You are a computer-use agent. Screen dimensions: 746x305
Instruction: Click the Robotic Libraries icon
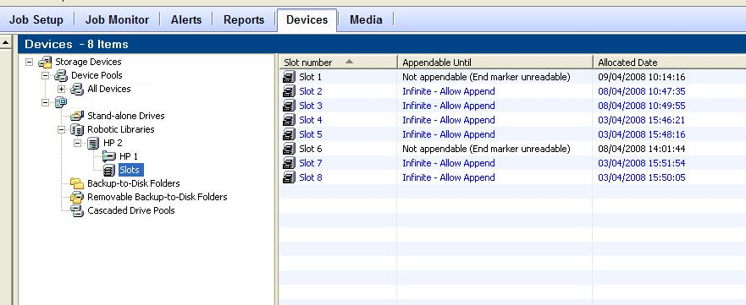click(x=77, y=129)
